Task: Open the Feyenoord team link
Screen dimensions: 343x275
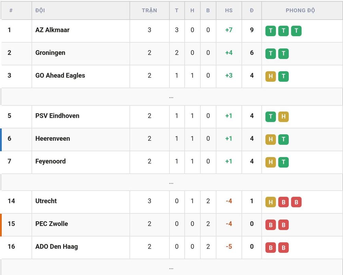Action: click(50, 161)
